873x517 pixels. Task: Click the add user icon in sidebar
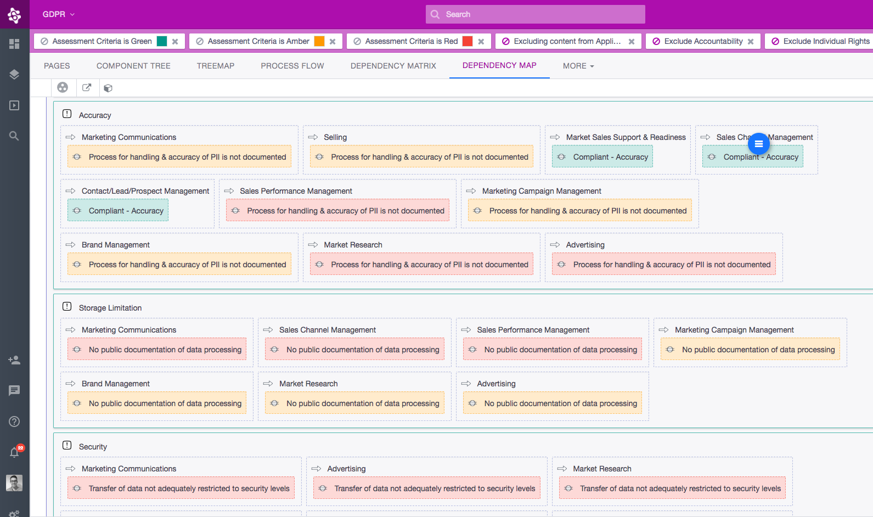click(14, 360)
